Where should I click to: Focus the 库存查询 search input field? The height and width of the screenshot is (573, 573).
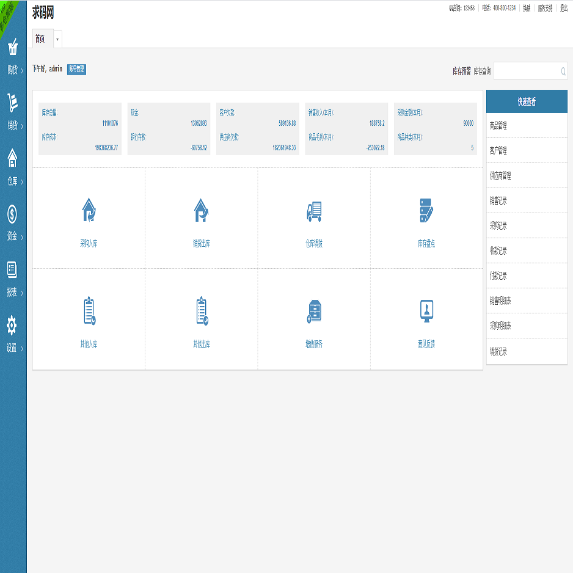[525, 71]
